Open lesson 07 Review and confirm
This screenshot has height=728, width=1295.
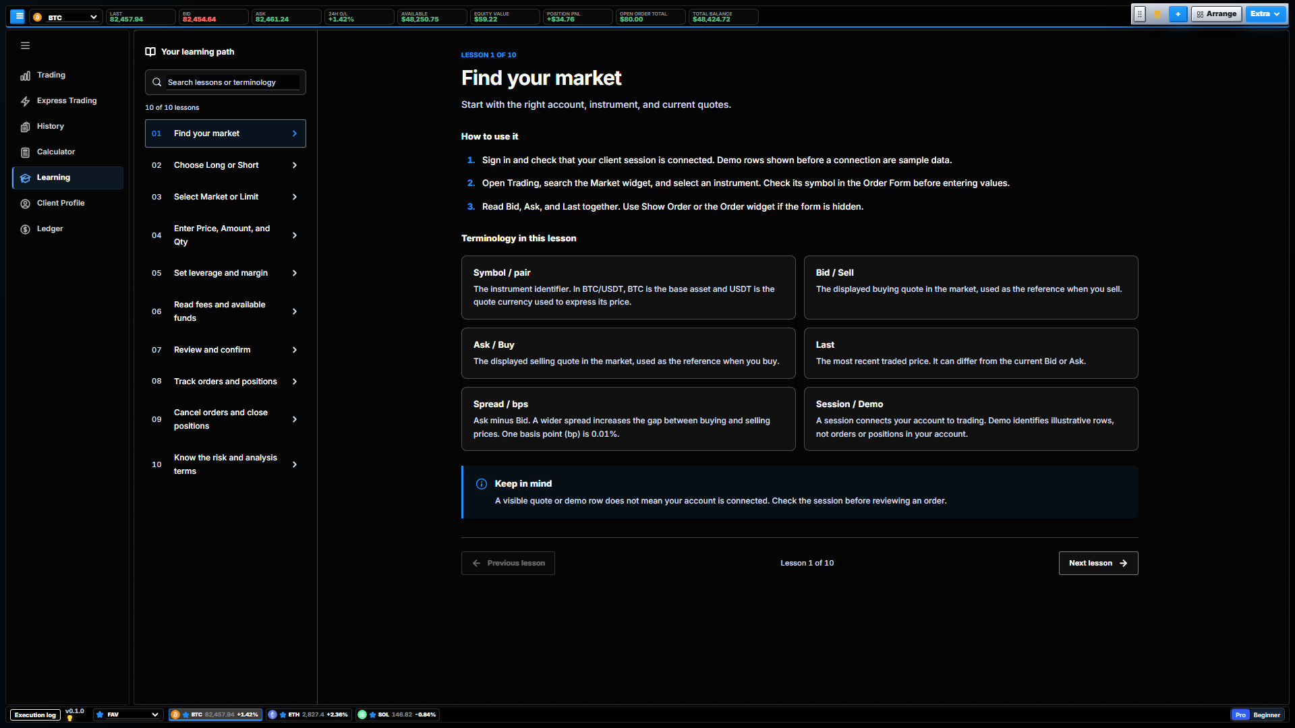click(x=225, y=350)
